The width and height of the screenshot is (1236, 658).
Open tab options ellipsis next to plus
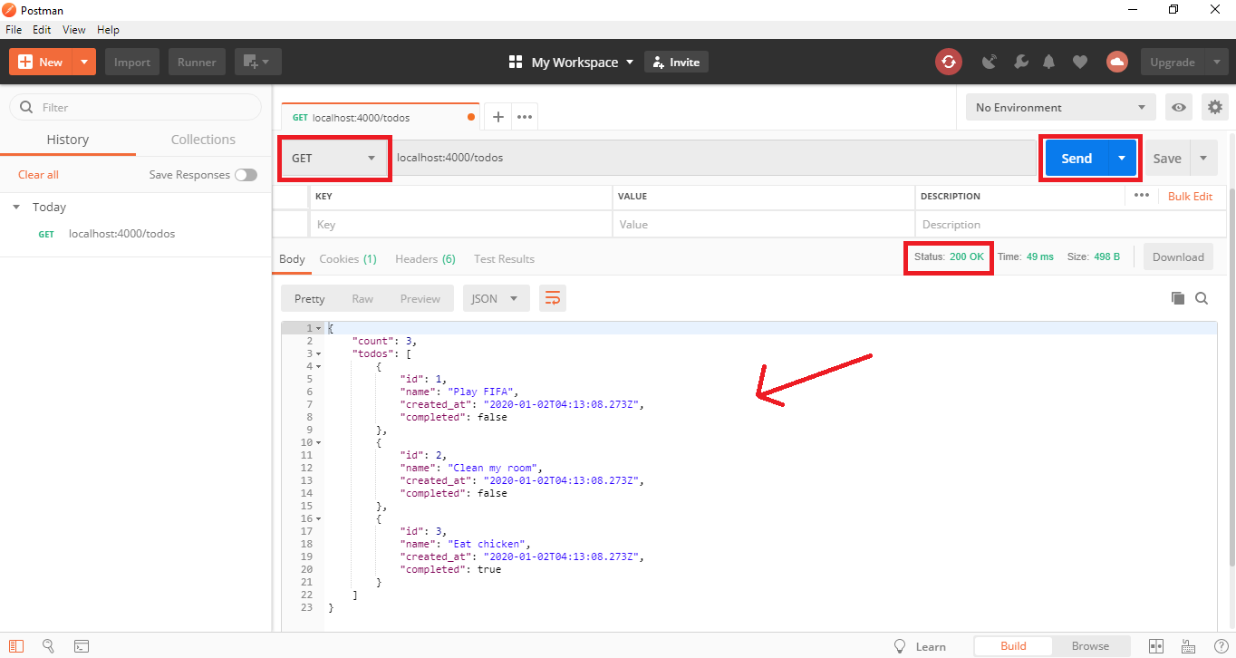coord(525,117)
